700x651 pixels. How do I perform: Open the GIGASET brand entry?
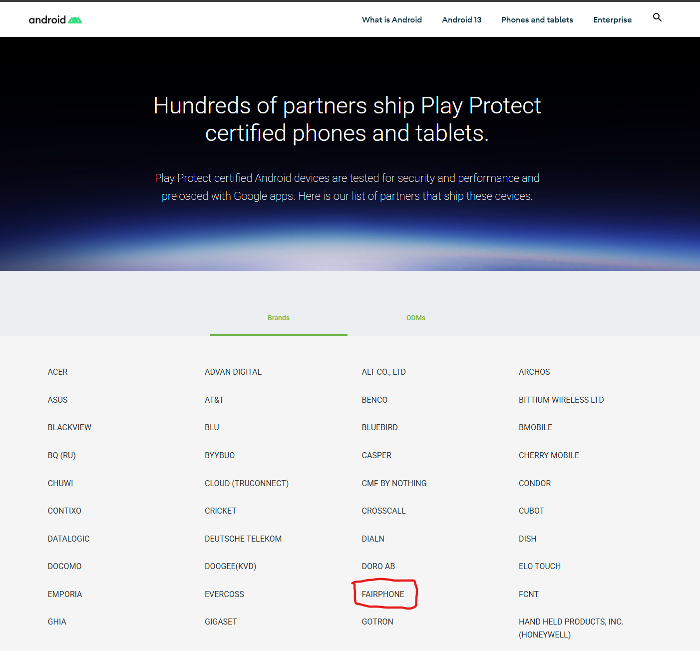pos(221,622)
